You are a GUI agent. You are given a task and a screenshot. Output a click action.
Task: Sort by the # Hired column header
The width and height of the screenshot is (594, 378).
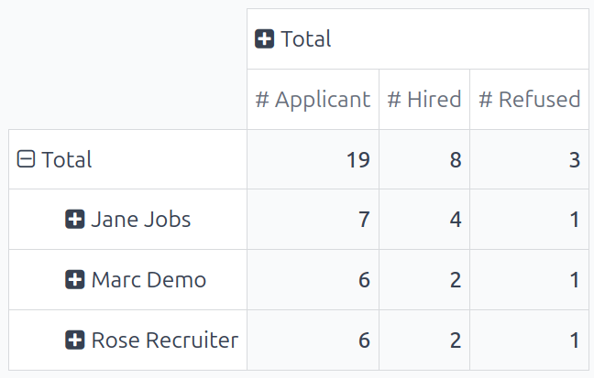click(x=423, y=100)
